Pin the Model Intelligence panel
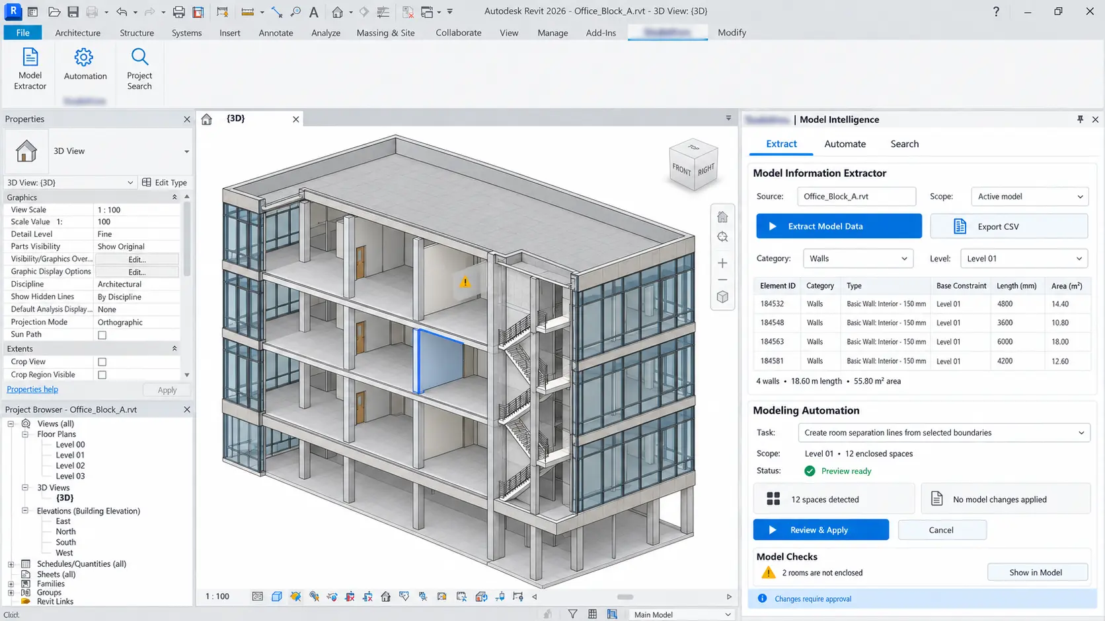The image size is (1105, 621). coord(1080,119)
